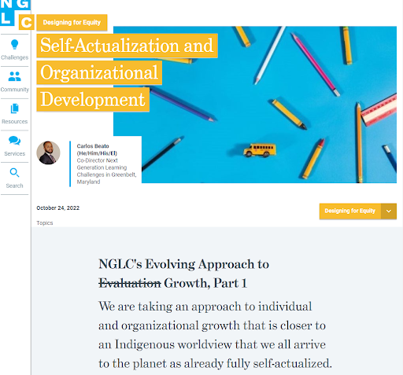The image size is (403, 375).
Task: Select the Community sidebar label
Action: point(15,90)
